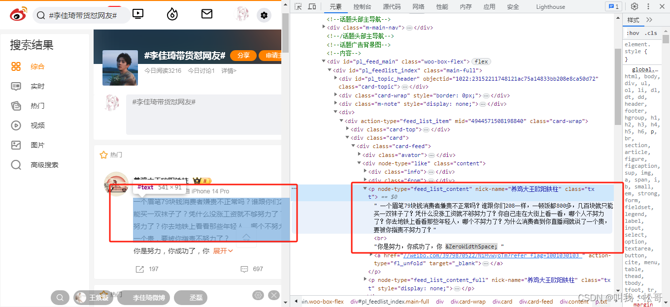Open the hot flame icon in top bar
The width and height of the screenshot is (670, 307).
pyautogui.click(x=172, y=14)
